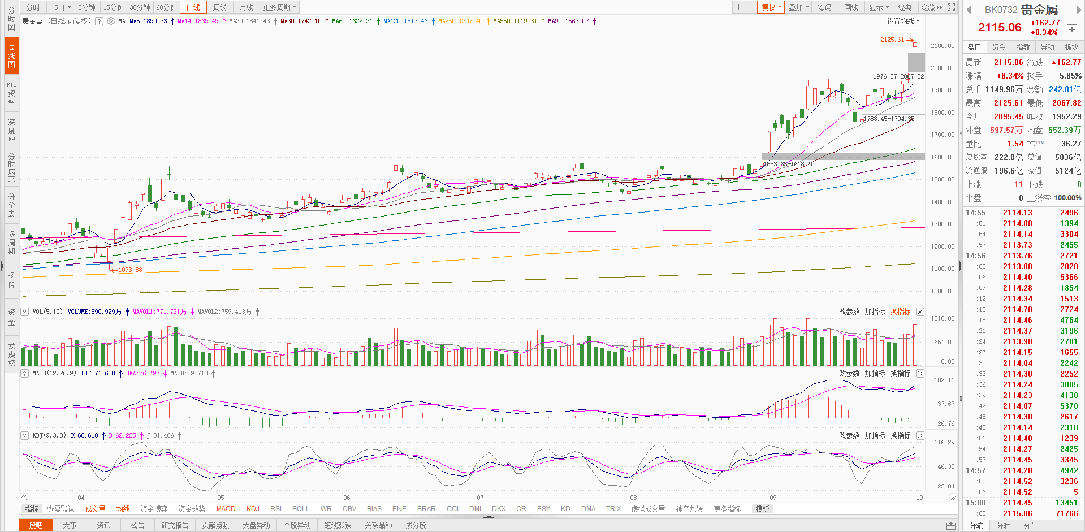Select the 资金 tab in quote panel
Screen dimensions: 1085x532
click(x=998, y=47)
